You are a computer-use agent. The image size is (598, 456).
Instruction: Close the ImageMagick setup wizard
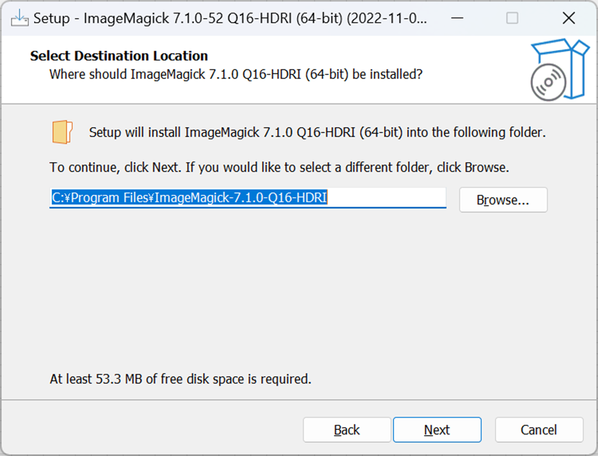pyautogui.click(x=568, y=18)
